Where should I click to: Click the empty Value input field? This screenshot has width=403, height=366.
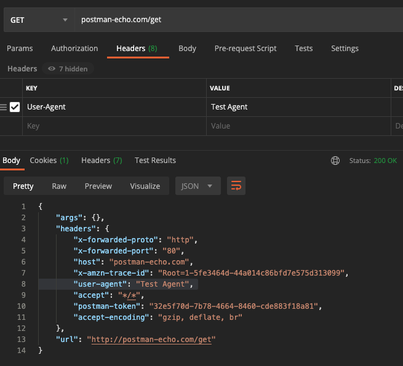point(298,126)
